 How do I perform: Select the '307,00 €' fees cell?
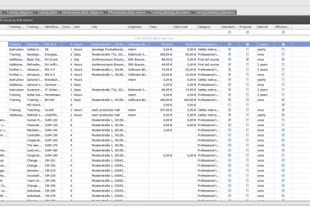pos(161,110)
